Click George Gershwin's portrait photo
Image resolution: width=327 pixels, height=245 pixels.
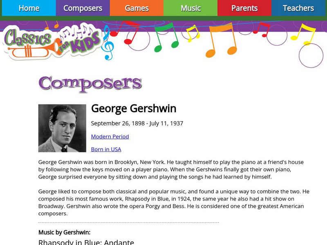tap(62, 128)
